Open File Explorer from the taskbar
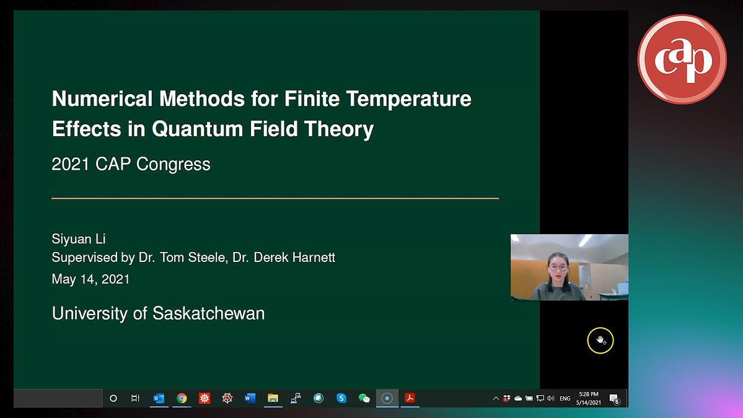Viewport: 743px width, 418px height. (273, 398)
